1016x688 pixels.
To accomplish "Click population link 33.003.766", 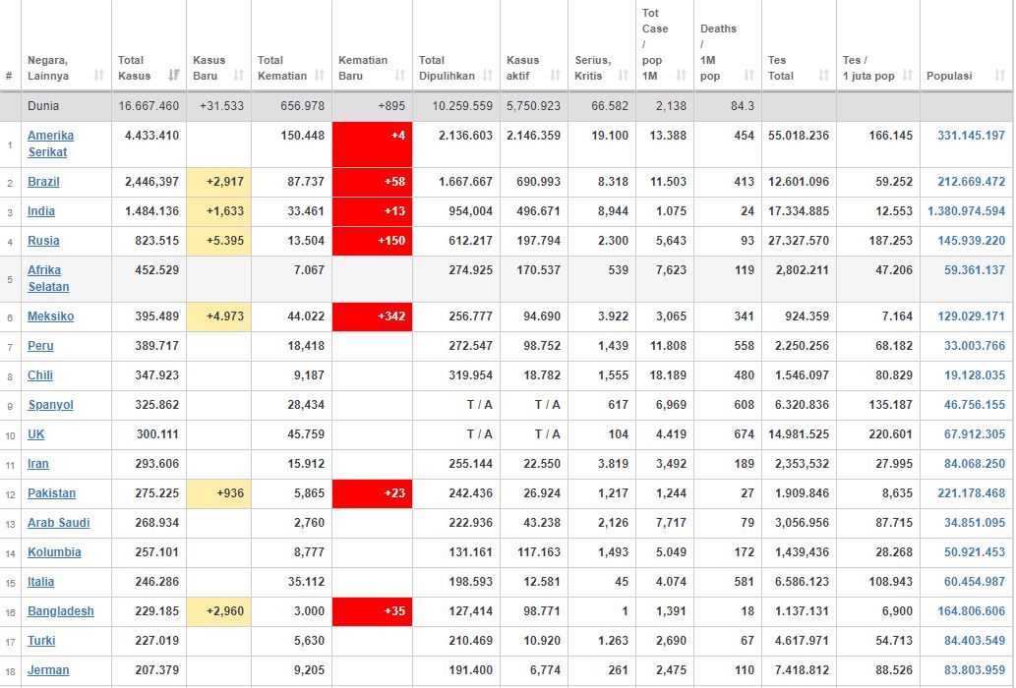I will 975,346.
